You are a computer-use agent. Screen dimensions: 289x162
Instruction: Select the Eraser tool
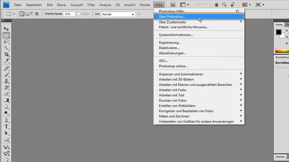tap(6, 94)
